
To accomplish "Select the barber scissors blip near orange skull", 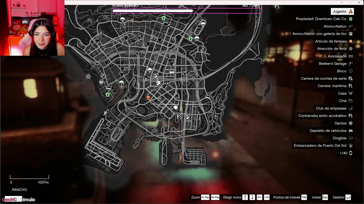I will coord(160,99).
